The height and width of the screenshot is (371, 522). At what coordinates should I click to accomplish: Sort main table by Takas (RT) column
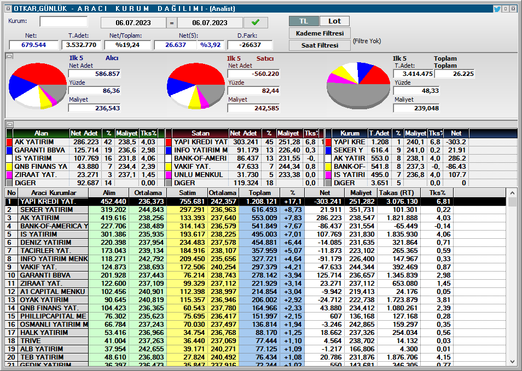pos(398,193)
